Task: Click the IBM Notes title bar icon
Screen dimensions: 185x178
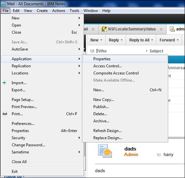Action: 3,4
